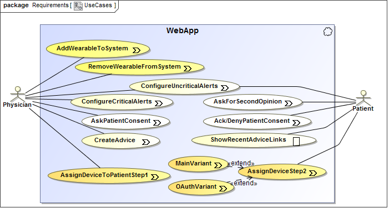Screen dimensions: 389x208
Task: Click the arrow icon on Ack/DenyPatientConsent
Action: pyautogui.click(x=296, y=123)
